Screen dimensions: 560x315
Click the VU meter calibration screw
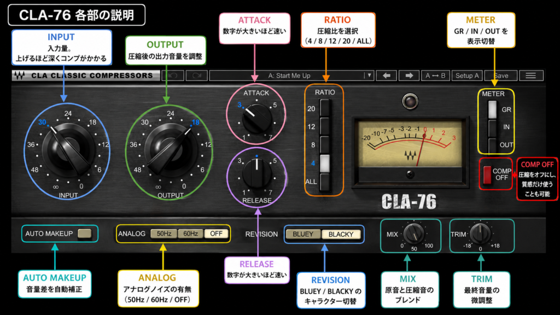[x=410, y=174]
